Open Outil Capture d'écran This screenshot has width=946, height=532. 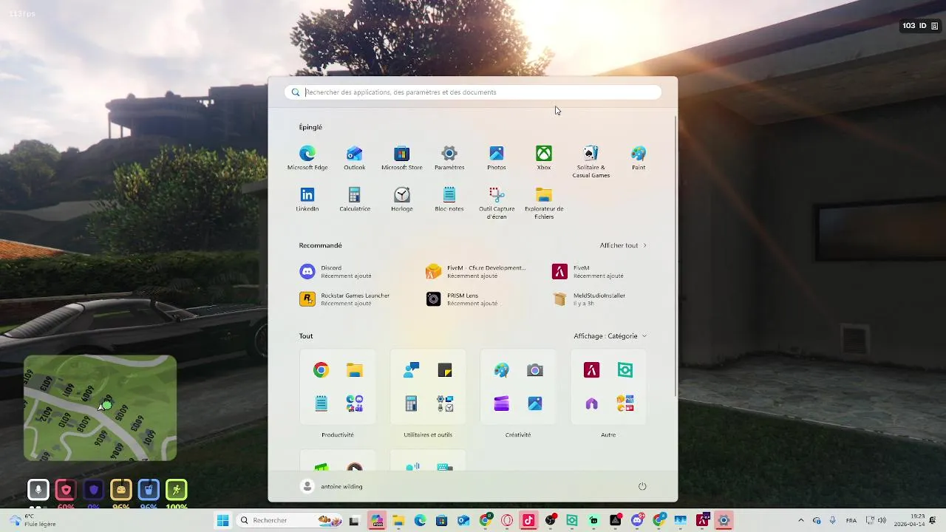click(x=497, y=202)
